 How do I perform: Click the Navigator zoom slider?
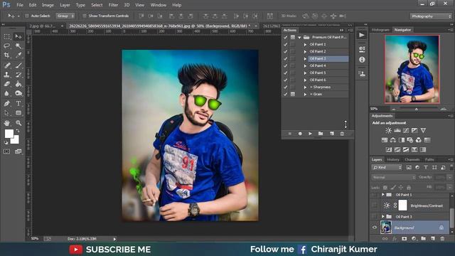tap(417, 109)
